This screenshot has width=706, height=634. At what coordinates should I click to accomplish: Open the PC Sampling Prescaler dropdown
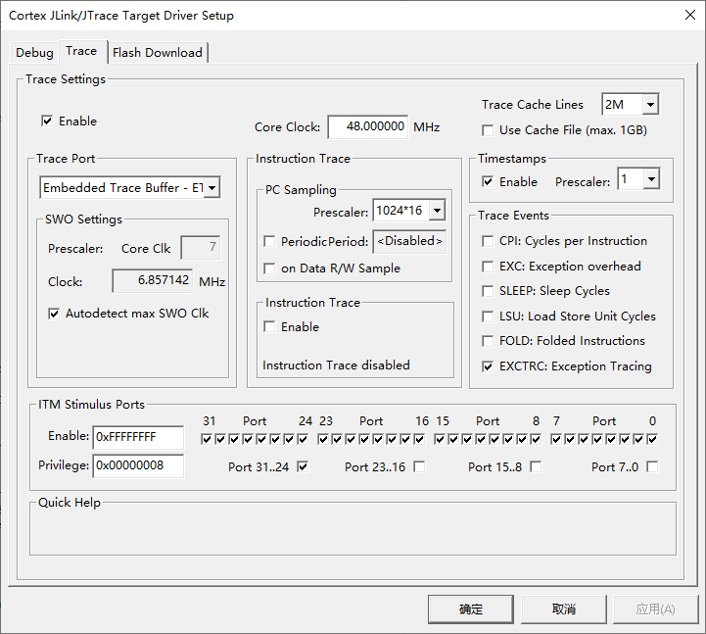point(437,210)
